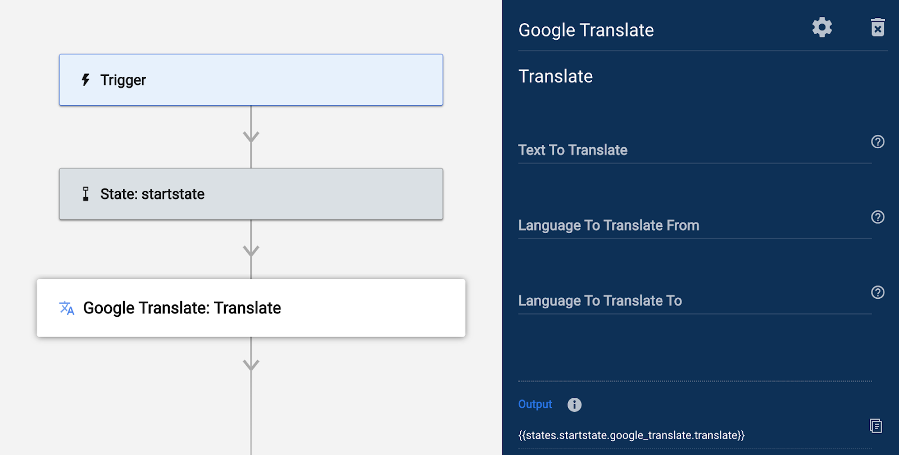Click the Translate action heading
Image resolution: width=899 pixels, height=455 pixels.
555,76
